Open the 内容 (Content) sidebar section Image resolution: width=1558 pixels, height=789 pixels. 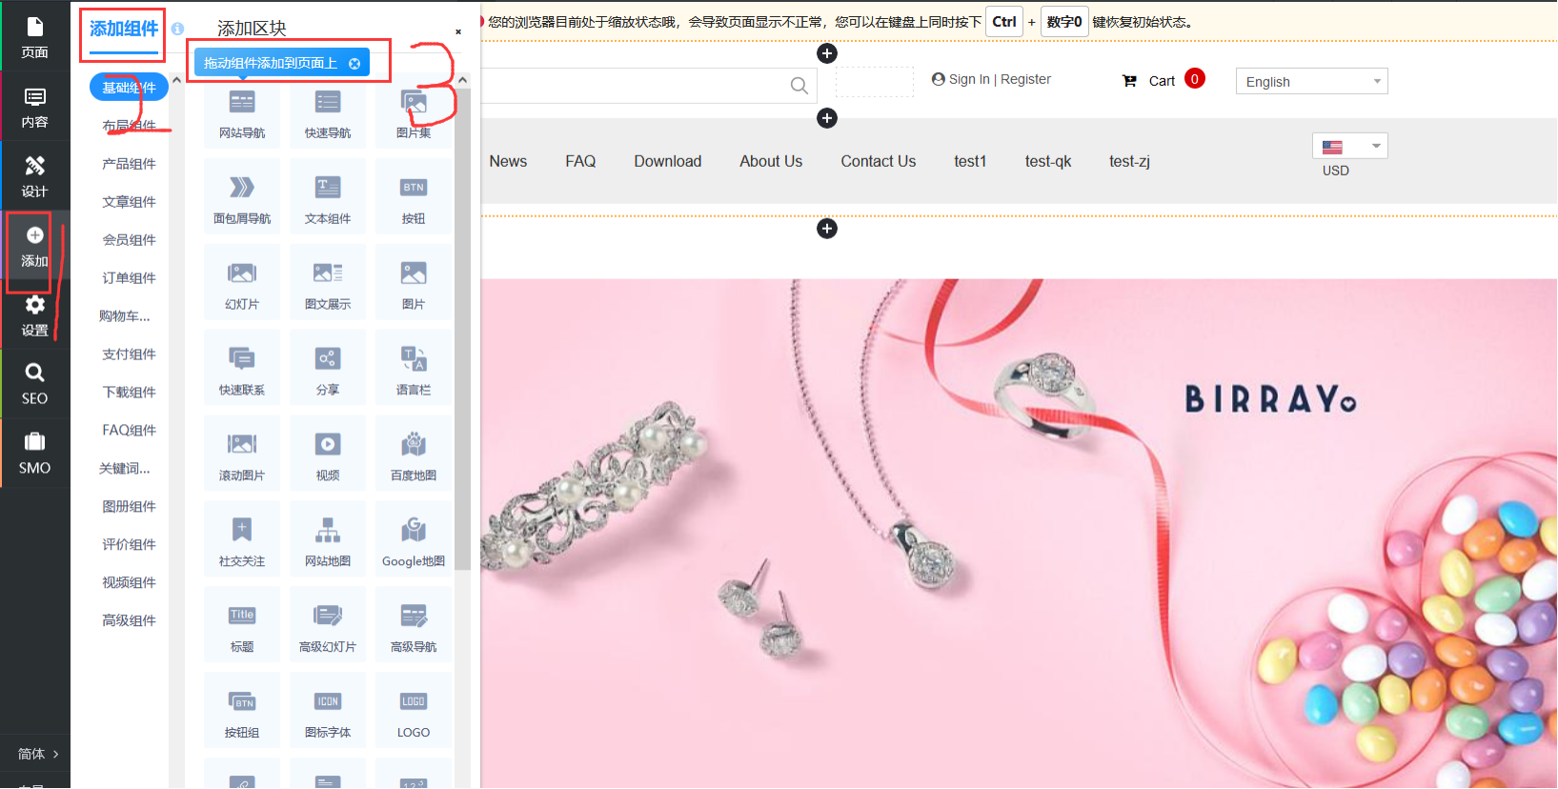34,107
